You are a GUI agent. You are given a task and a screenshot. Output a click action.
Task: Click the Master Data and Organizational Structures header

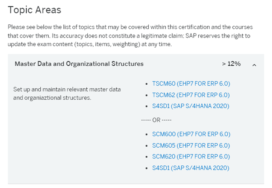tap(79, 64)
